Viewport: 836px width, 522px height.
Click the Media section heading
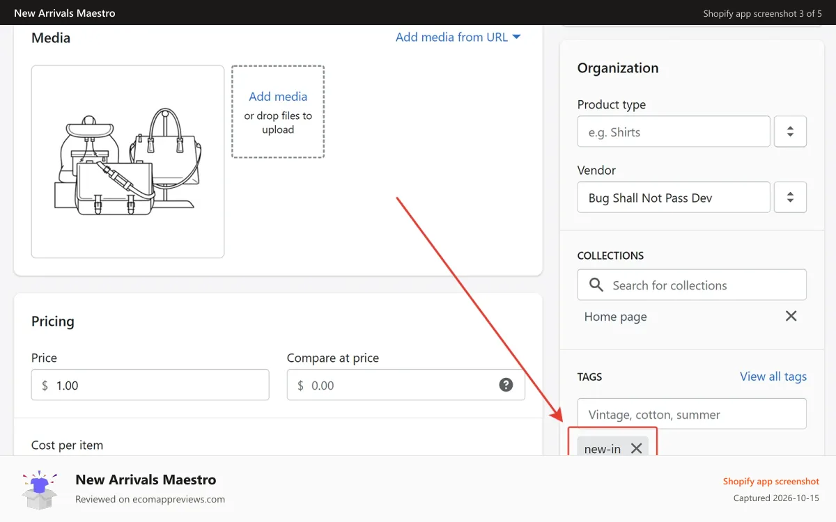click(x=51, y=38)
